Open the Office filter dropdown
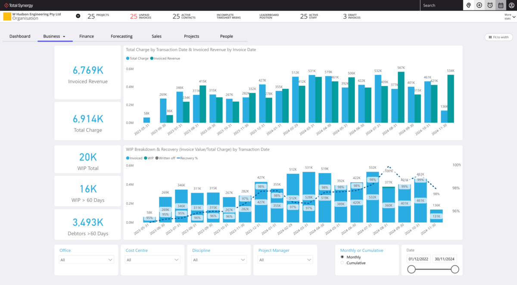The image size is (517, 285). [86, 260]
